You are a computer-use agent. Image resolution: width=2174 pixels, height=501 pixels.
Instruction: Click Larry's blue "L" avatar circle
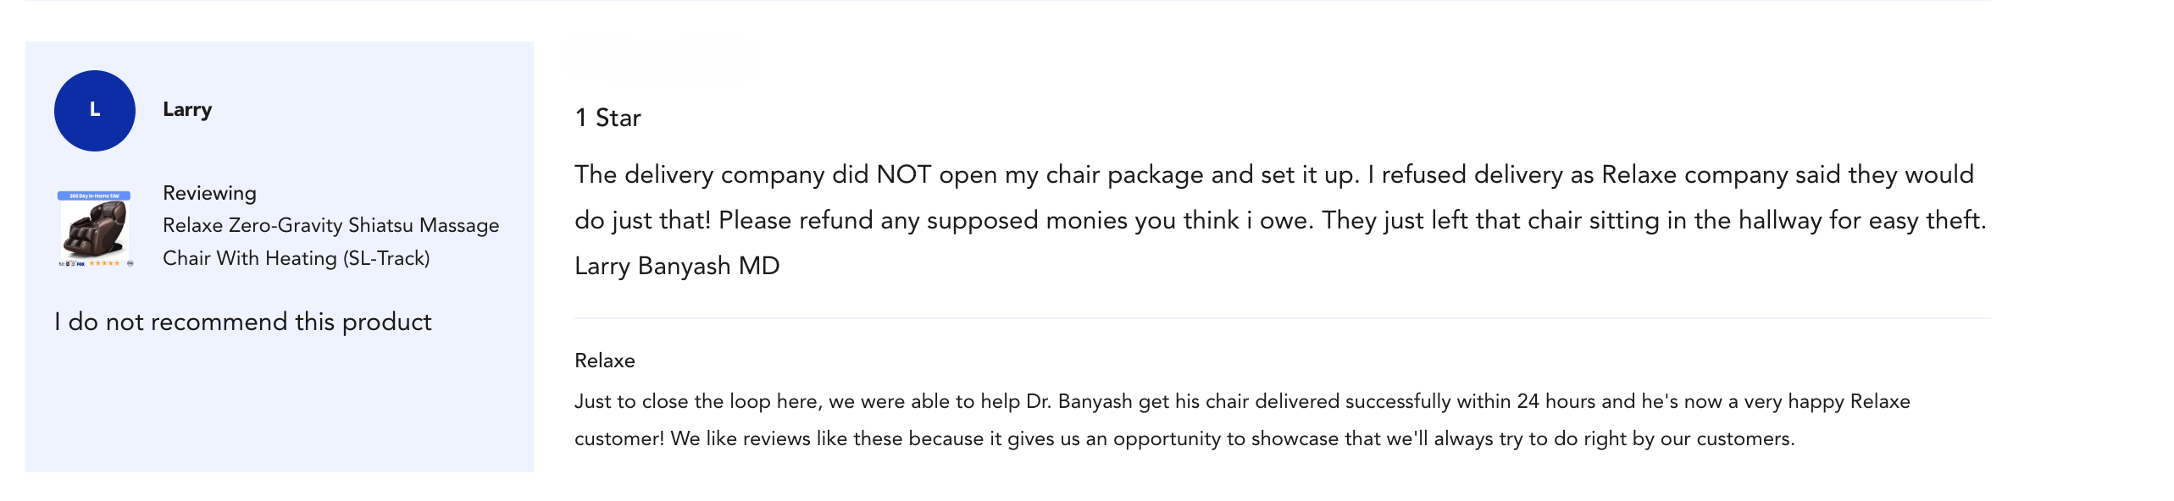[95, 111]
